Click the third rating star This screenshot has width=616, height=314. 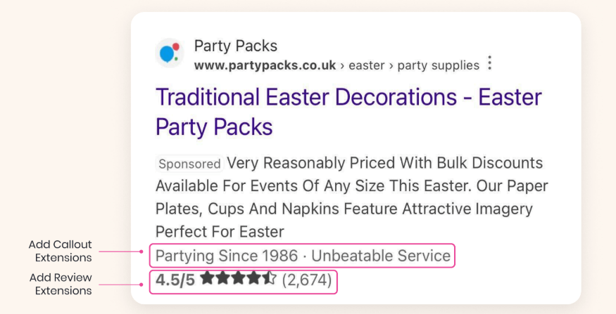coord(238,280)
